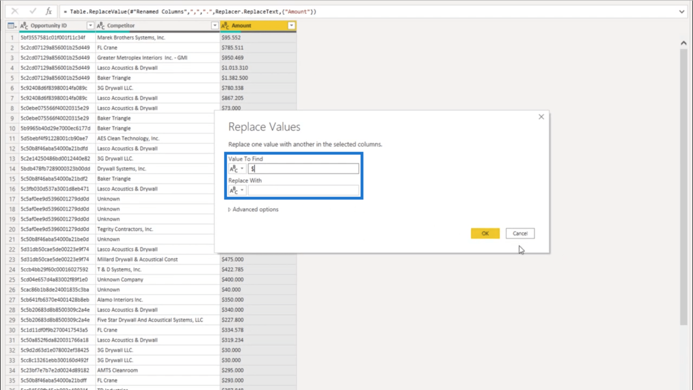Image resolution: width=693 pixels, height=390 pixels.
Task: Select cell Millard Drywall & Acoustical Const
Action: click(x=158, y=260)
